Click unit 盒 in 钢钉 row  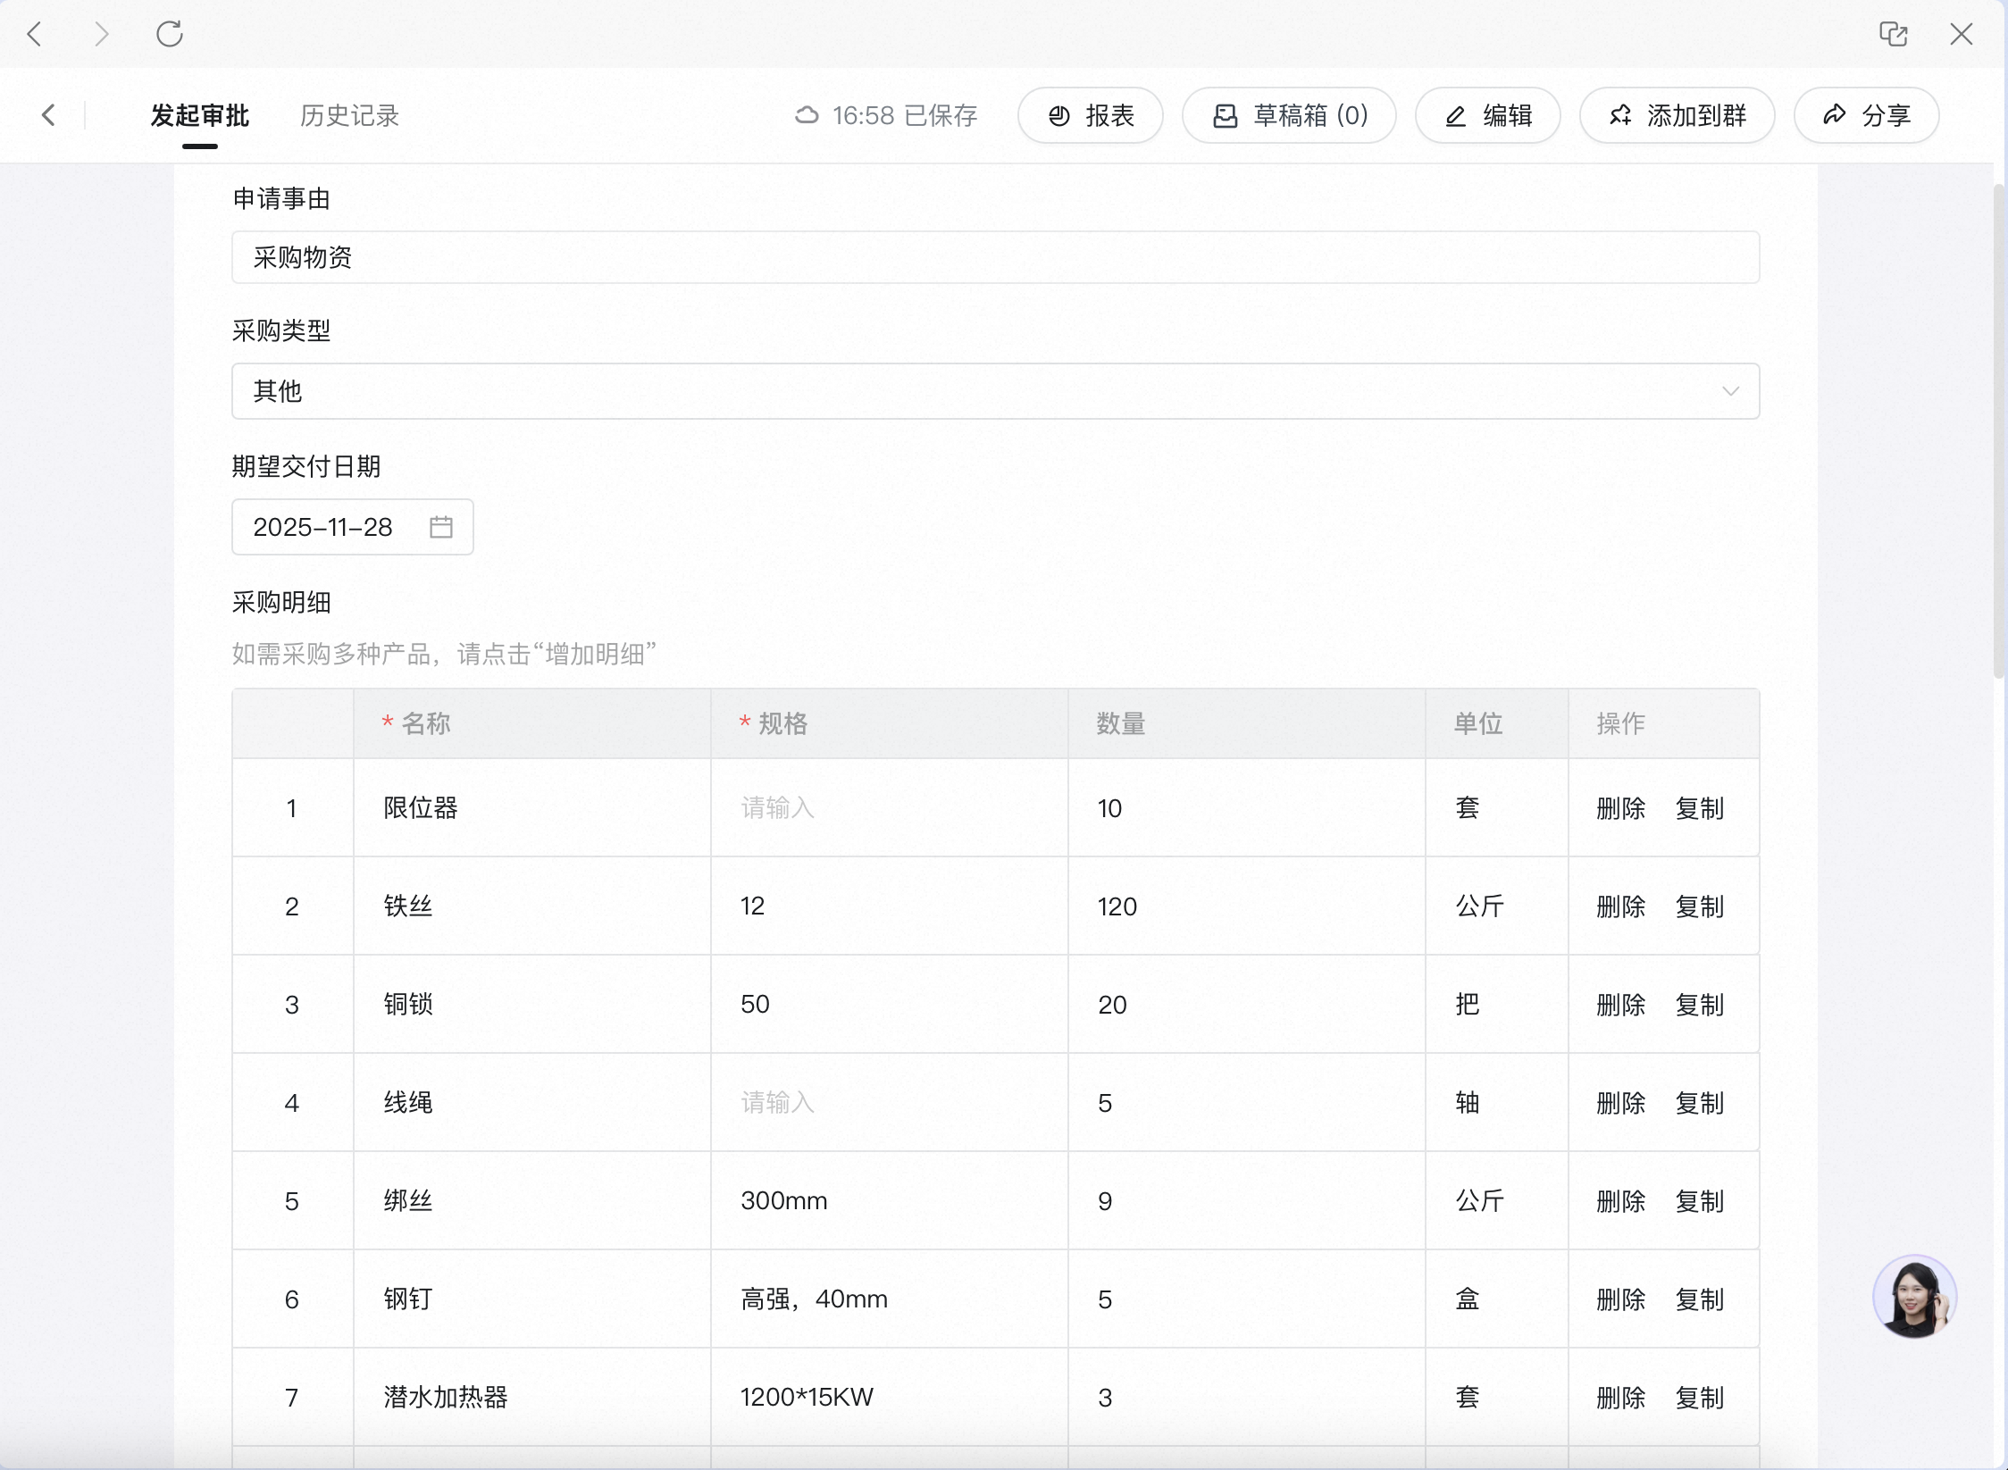click(x=1497, y=1299)
